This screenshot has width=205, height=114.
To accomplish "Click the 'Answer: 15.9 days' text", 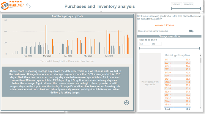I will pos(165,25).
